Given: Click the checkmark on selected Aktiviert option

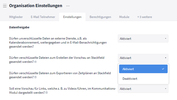Looking at the screenshot, I should (163, 69).
